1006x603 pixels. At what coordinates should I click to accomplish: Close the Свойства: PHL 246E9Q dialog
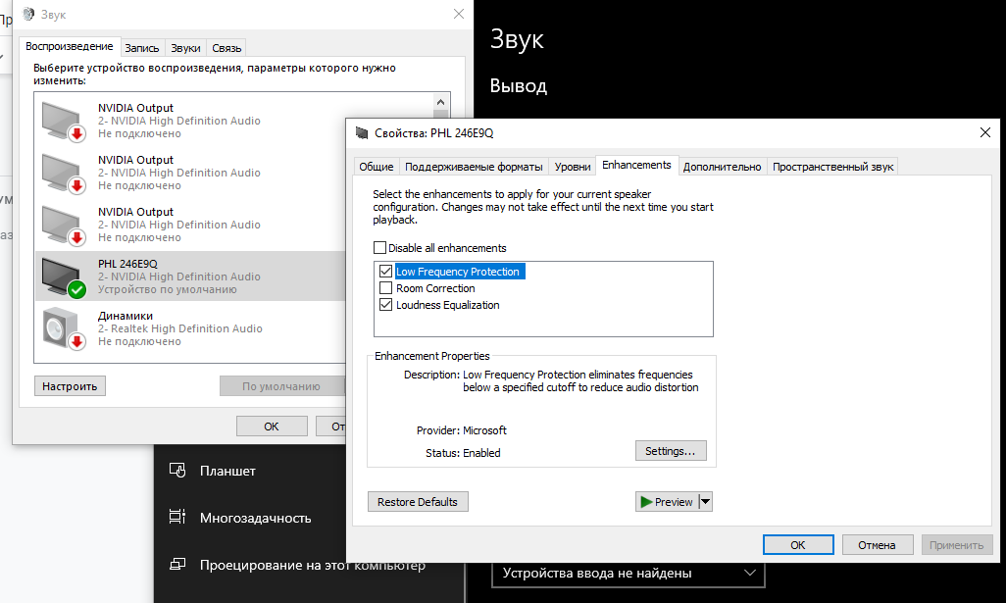click(x=985, y=132)
